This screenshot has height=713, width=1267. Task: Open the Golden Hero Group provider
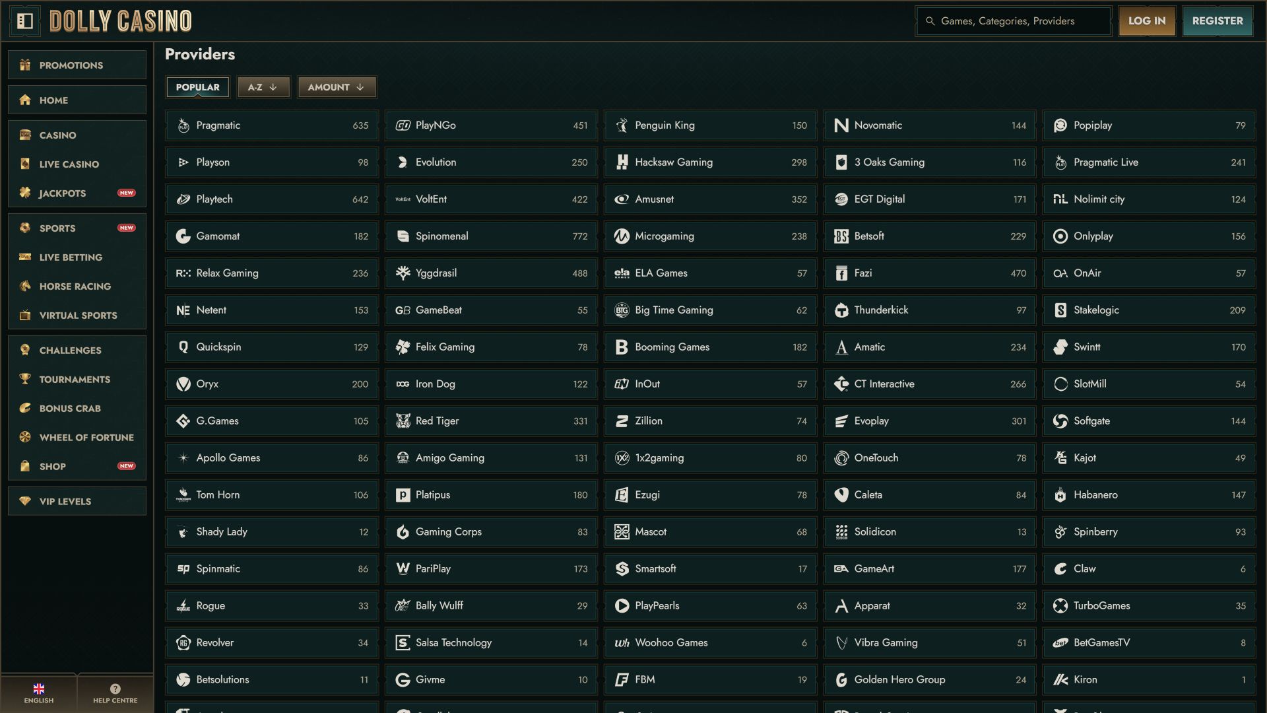(930, 680)
